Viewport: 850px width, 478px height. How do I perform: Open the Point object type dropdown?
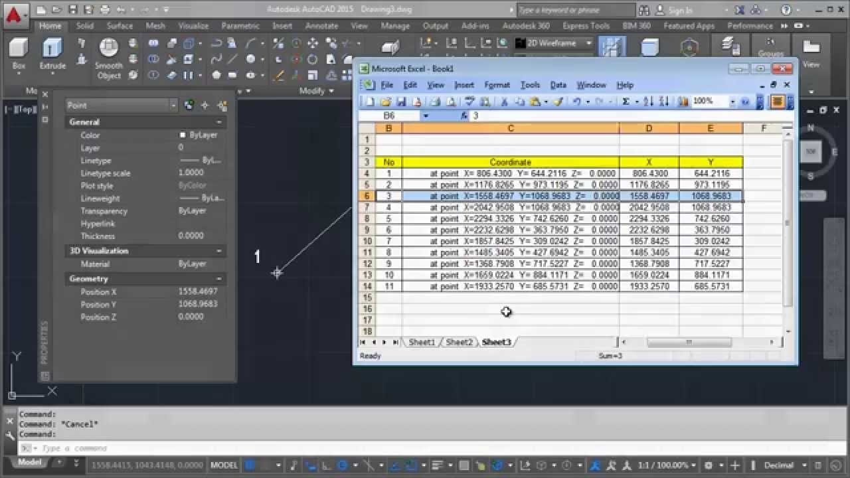tap(122, 105)
